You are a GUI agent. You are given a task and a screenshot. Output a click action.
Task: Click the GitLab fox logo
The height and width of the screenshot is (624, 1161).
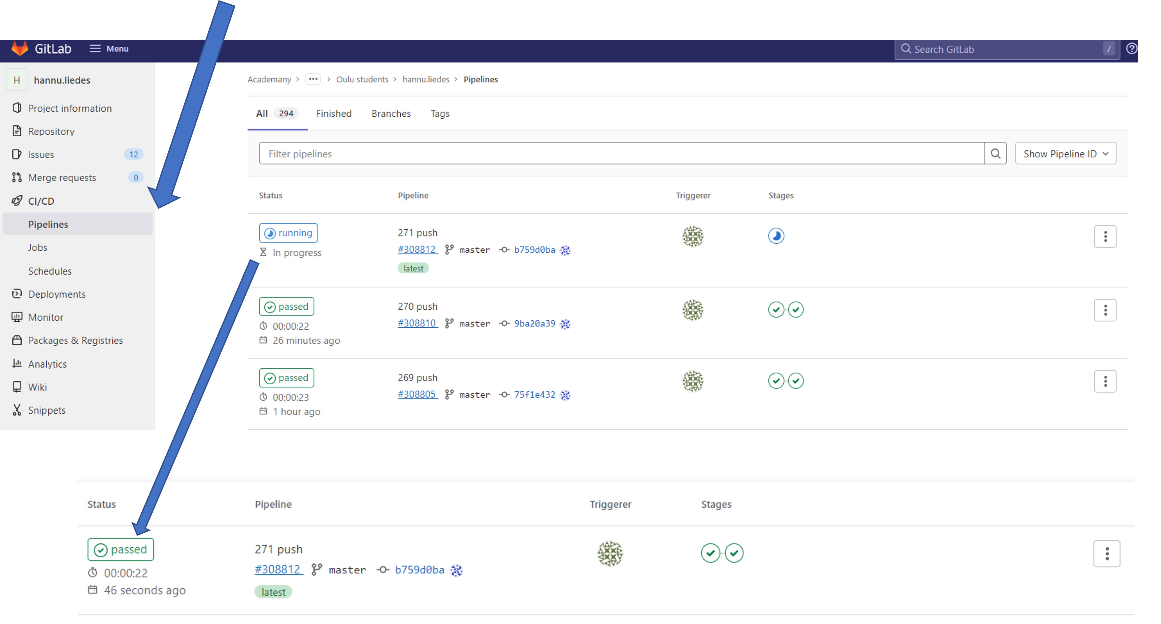pyautogui.click(x=19, y=49)
